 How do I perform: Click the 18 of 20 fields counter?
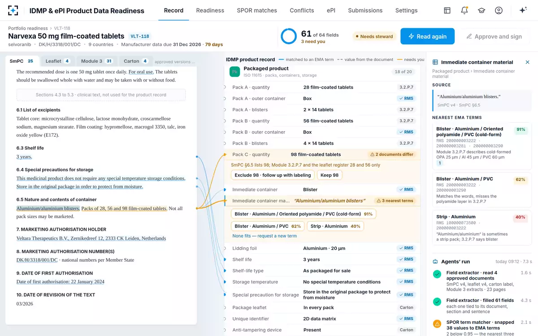coord(403,72)
